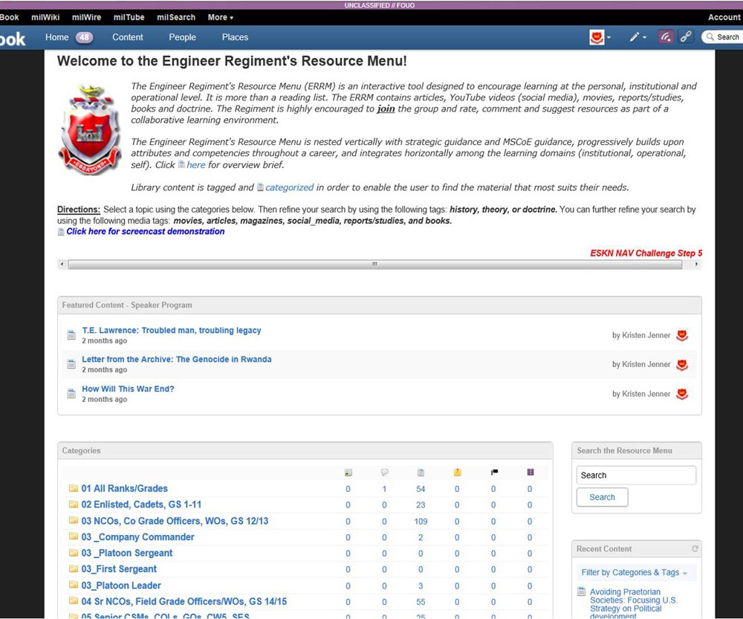Open the Content tab

pos(128,37)
